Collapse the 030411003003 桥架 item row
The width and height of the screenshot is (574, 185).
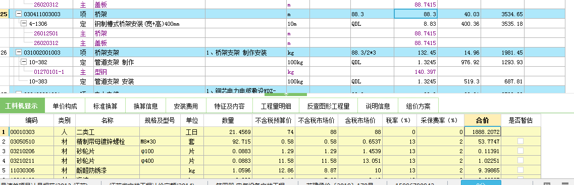click(19, 14)
